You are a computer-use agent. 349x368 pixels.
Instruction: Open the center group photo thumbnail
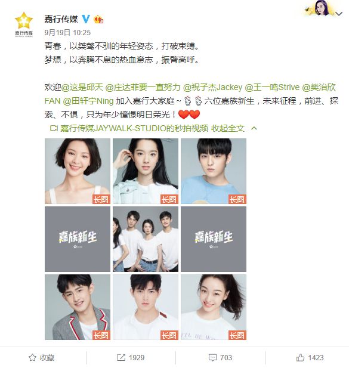pos(146,239)
